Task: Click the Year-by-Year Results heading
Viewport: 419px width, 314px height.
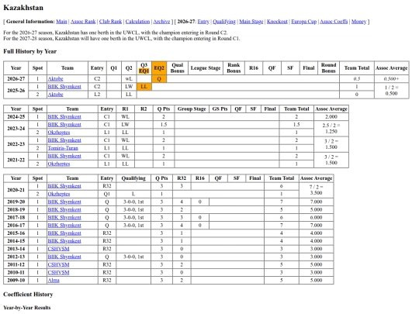Action: 27,308
